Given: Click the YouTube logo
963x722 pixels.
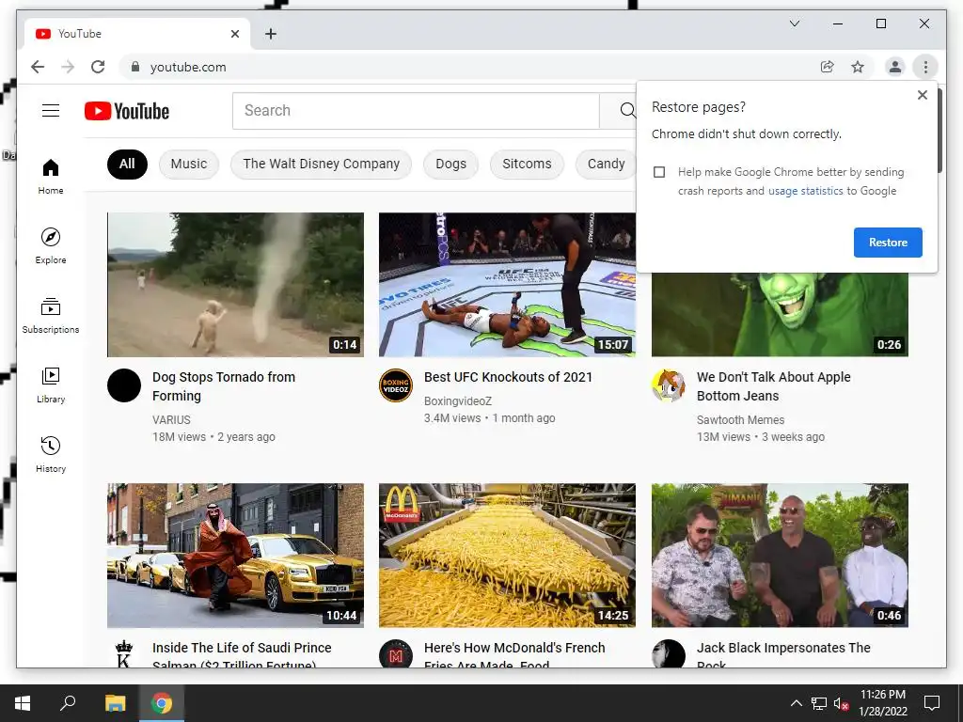Looking at the screenshot, I should [127, 111].
